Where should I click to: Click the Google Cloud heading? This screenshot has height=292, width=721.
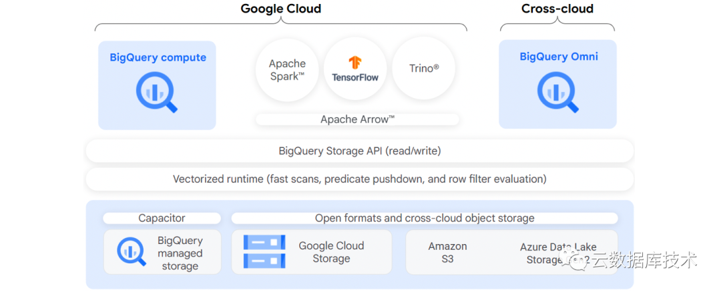point(280,9)
